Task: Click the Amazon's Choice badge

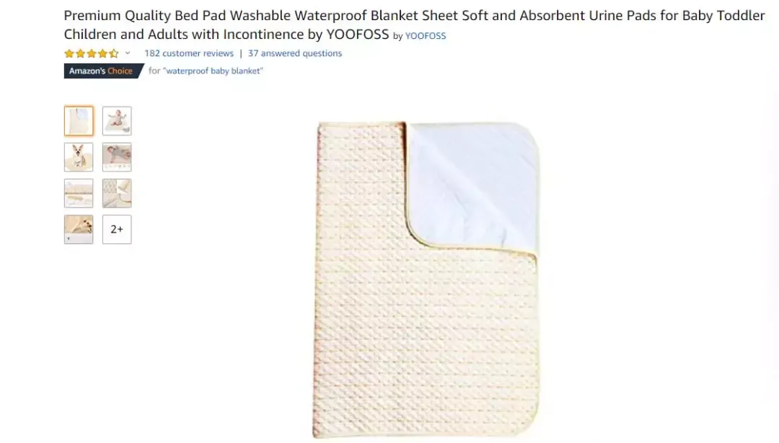Action: 103,71
